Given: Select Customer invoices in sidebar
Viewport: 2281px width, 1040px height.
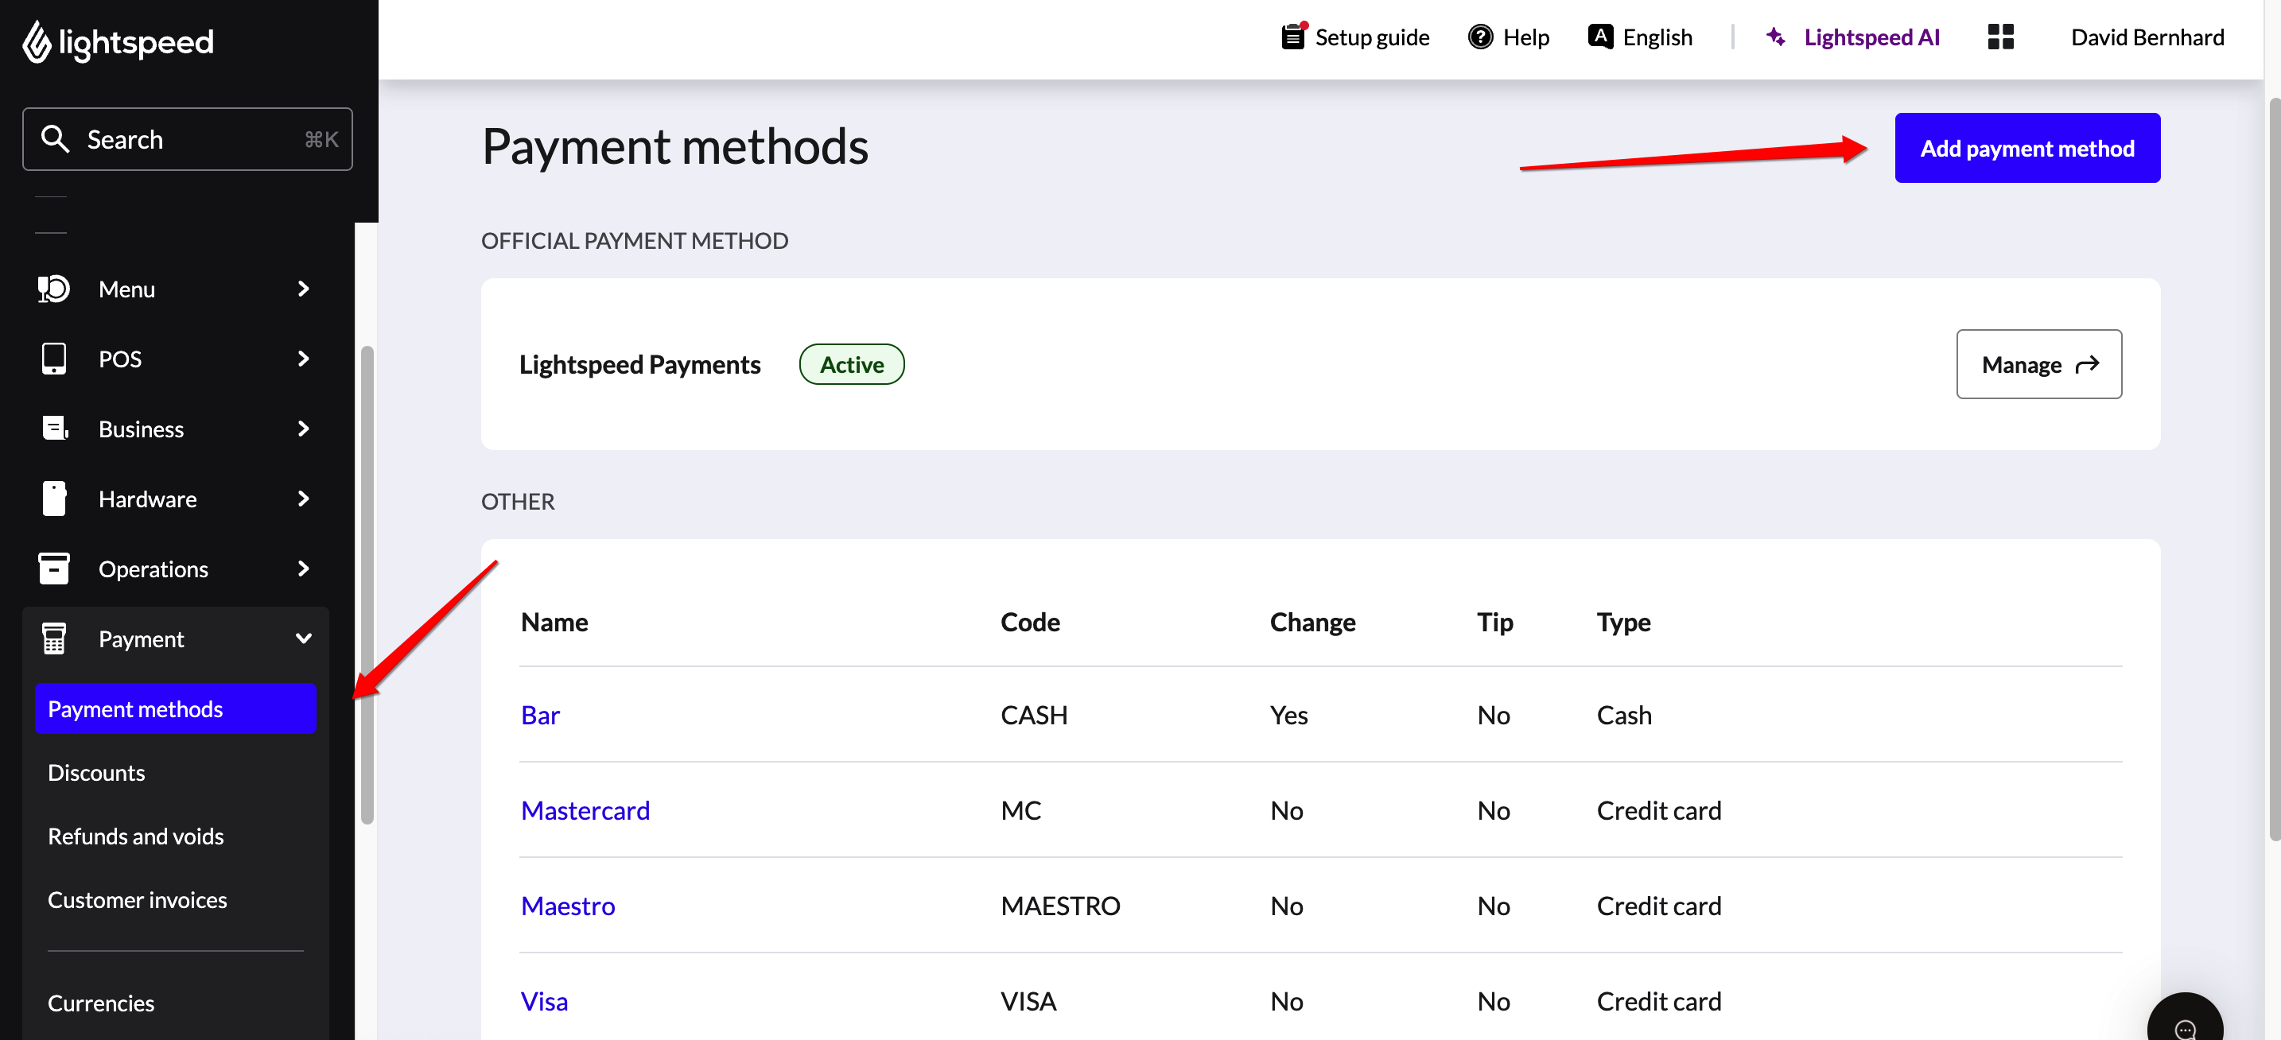Looking at the screenshot, I should pyautogui.click(x=138, y=899).
